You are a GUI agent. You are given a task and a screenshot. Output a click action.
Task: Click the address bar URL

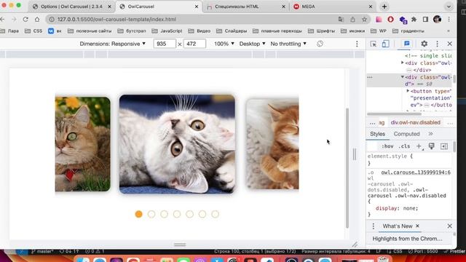(x=116, y=20)
